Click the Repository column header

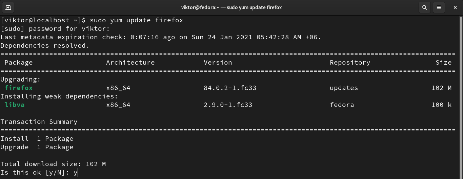pos(350,63)
